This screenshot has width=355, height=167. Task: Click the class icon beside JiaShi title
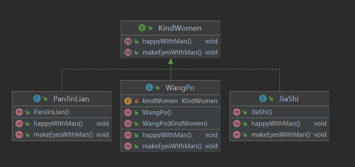pyautogui.click(x=263, y=98)
